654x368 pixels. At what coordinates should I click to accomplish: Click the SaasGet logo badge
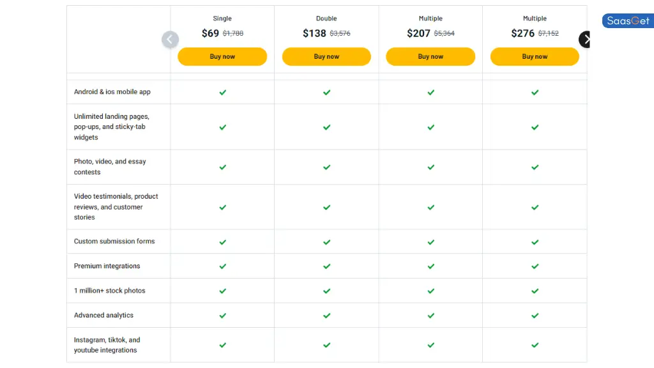point(627,20)
